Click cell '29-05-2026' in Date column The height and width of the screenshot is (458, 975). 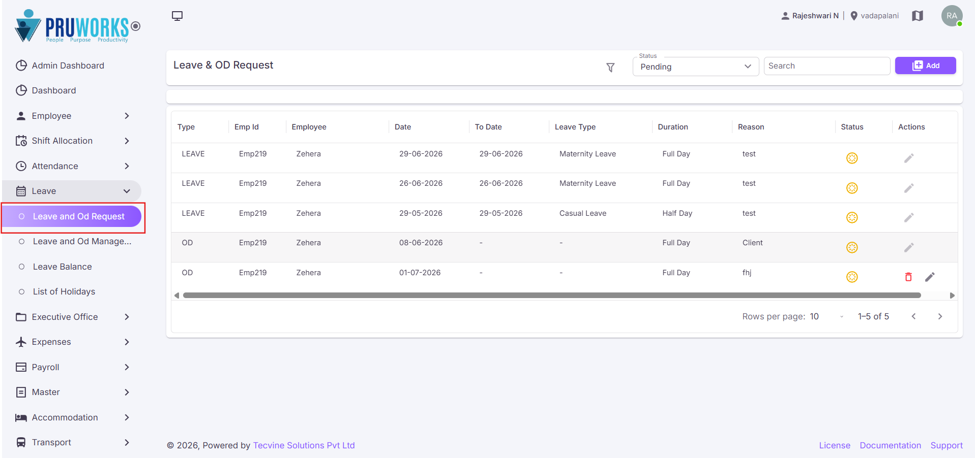click(x=421, y=213)
